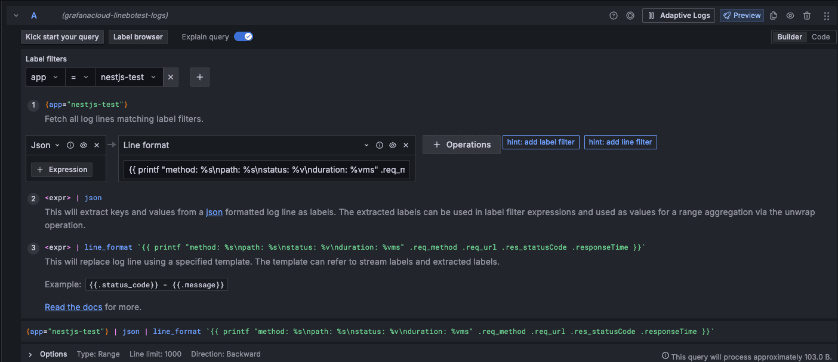This screenshot has height=362, width=838.
Task: Add a Json Expression
Action: coord(62,170)
